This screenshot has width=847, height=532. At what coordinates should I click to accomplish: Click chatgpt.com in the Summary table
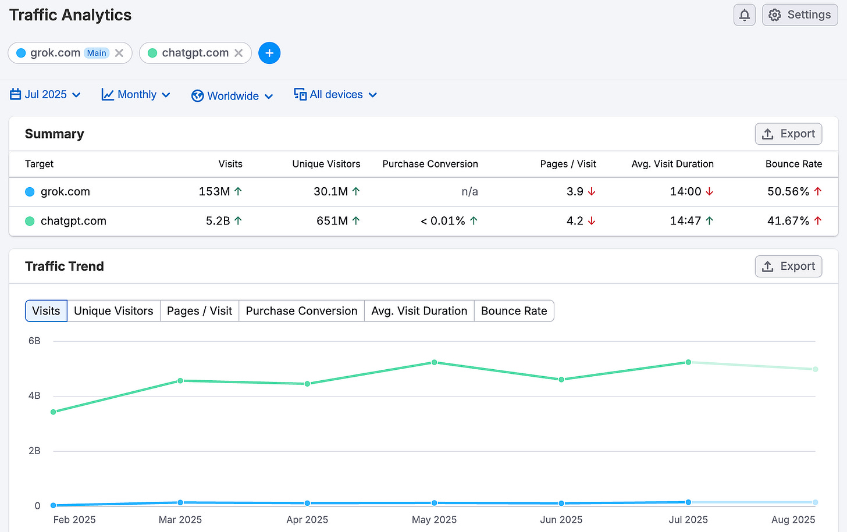(x=73, y=221)
